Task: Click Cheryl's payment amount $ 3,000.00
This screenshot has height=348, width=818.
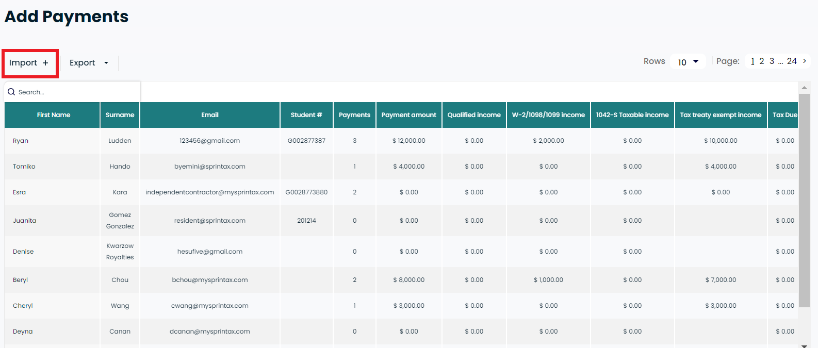Action: coord(409,306)
